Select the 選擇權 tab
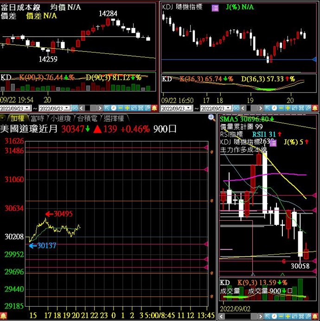The image size is (320, 321). (x=114, y=118)
